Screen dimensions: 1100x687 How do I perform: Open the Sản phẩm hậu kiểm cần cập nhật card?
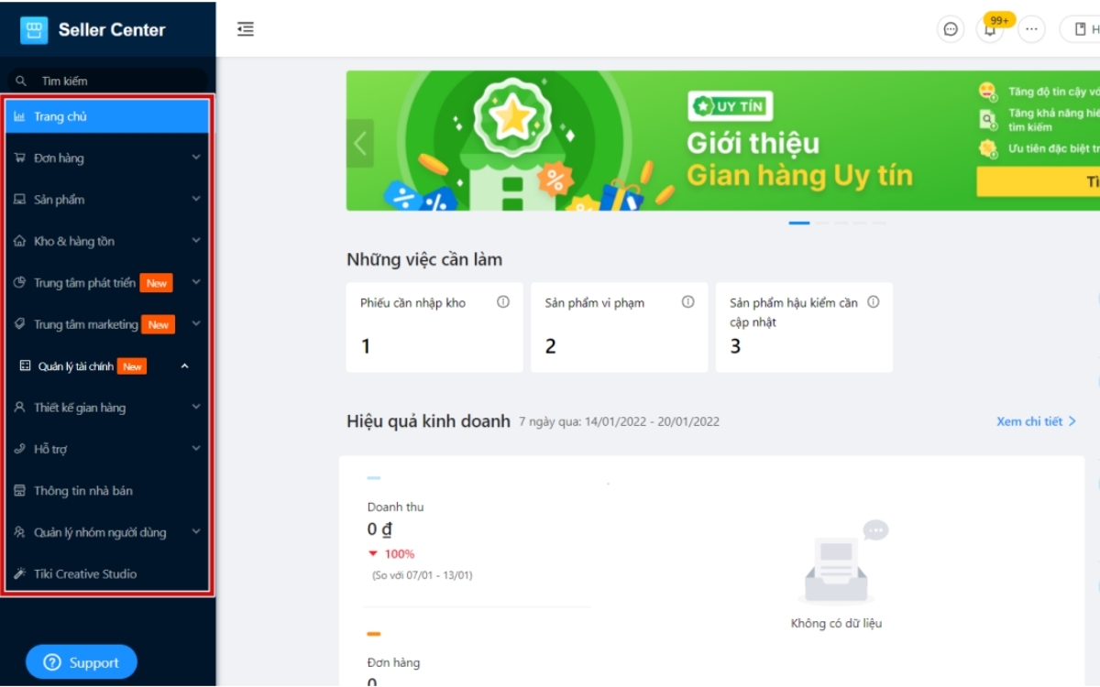coord(804,327)
